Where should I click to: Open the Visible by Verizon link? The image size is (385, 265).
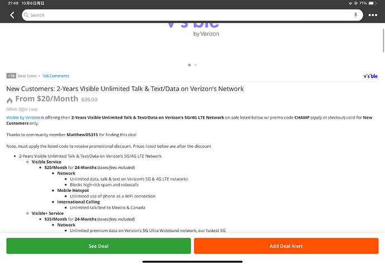click(23, 117)
